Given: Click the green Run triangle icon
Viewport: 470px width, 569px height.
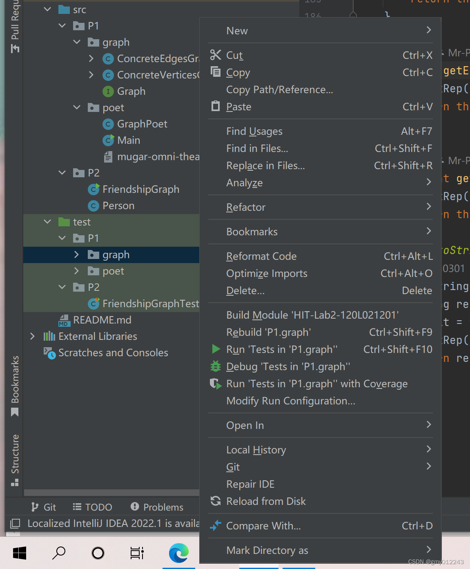Looking at the screenshot, I should click(216, 349).
